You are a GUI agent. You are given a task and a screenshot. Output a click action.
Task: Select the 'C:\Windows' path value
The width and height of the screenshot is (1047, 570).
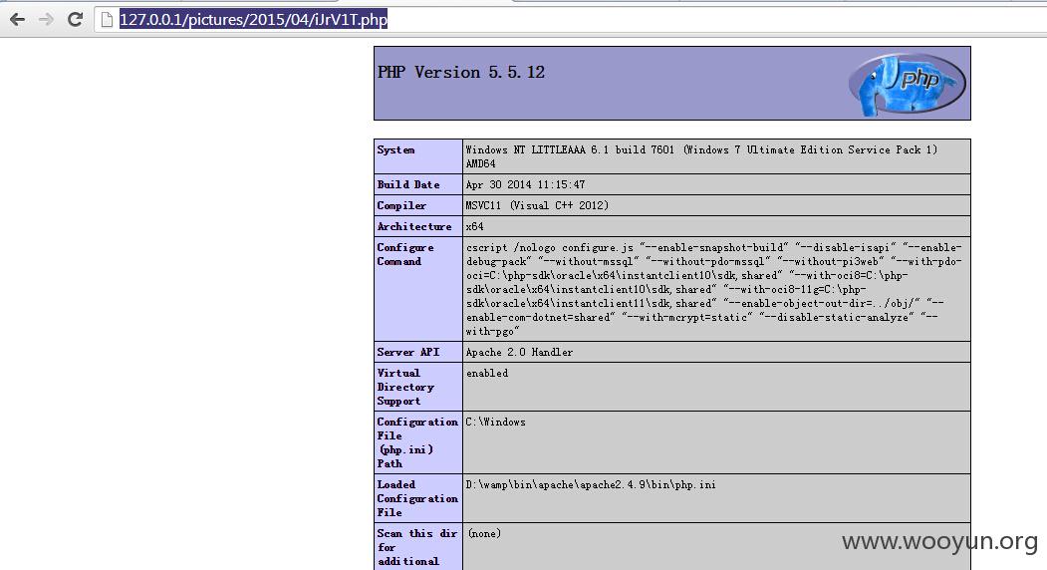(x=495, y=422)
